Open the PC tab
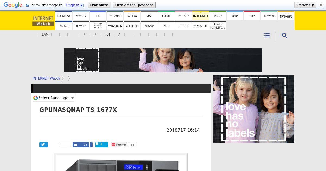The image size is (326, 171). (x=98, y=16)
